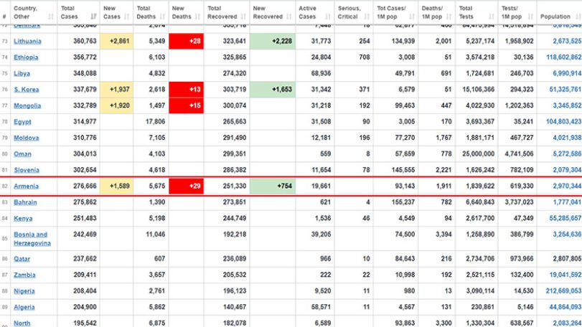Image resolution: width=582 pixels, height=327 pixels.
Task: Open the Zambia country link
Action: click(24, 275)
